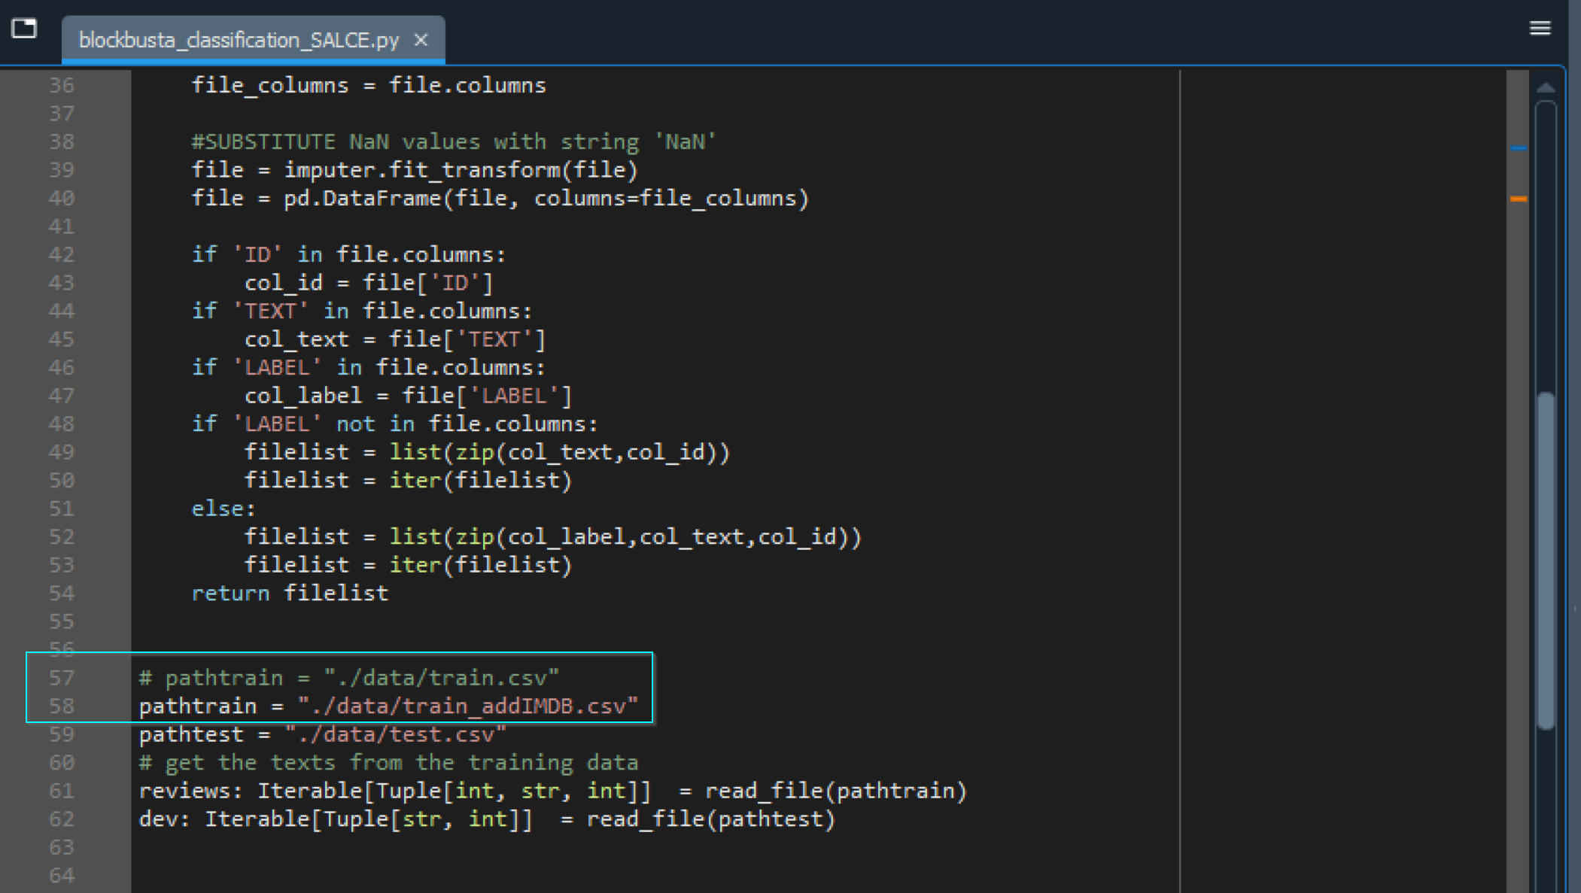Click the orange warning marker in flag area
The width and height of the screenshot is (1581, 893).
point(1519,199)
